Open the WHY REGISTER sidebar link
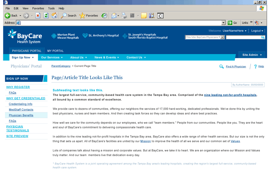This screenshot has width=269, height=195. pyautogui.click(x=18, y=87)
